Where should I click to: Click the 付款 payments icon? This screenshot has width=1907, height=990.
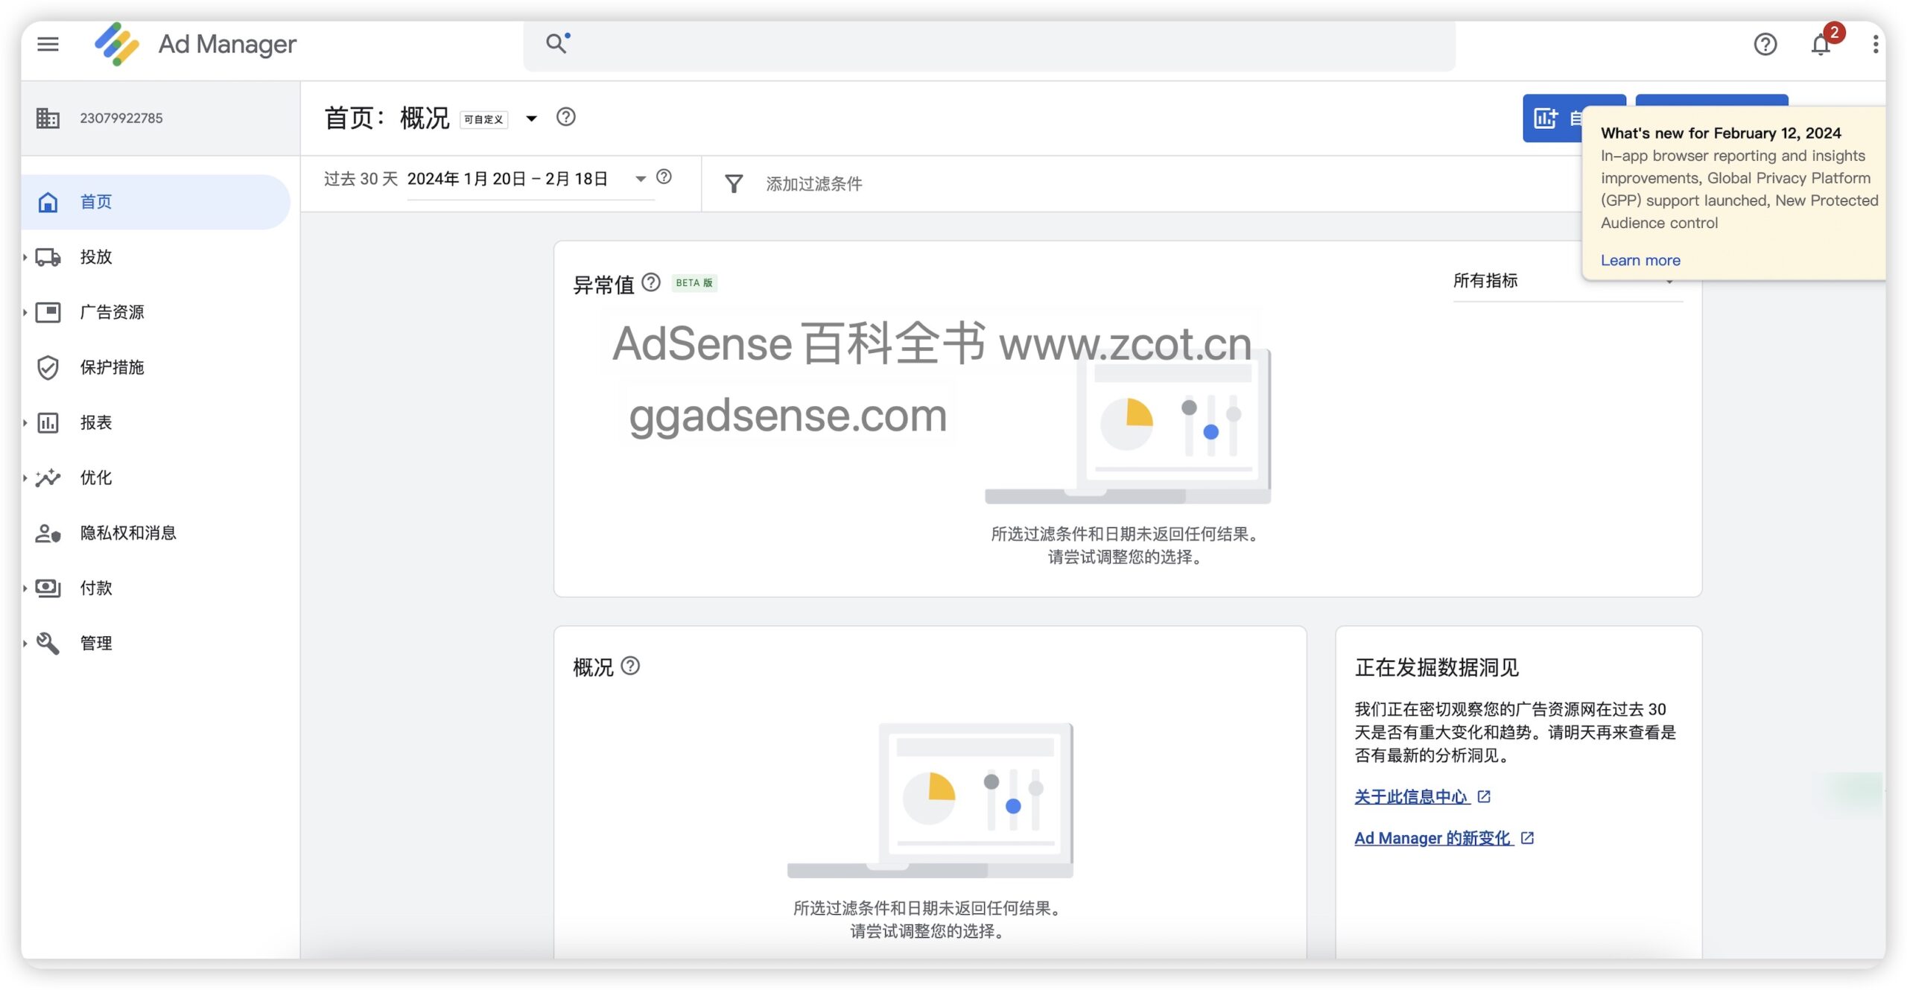coord(48,588)
